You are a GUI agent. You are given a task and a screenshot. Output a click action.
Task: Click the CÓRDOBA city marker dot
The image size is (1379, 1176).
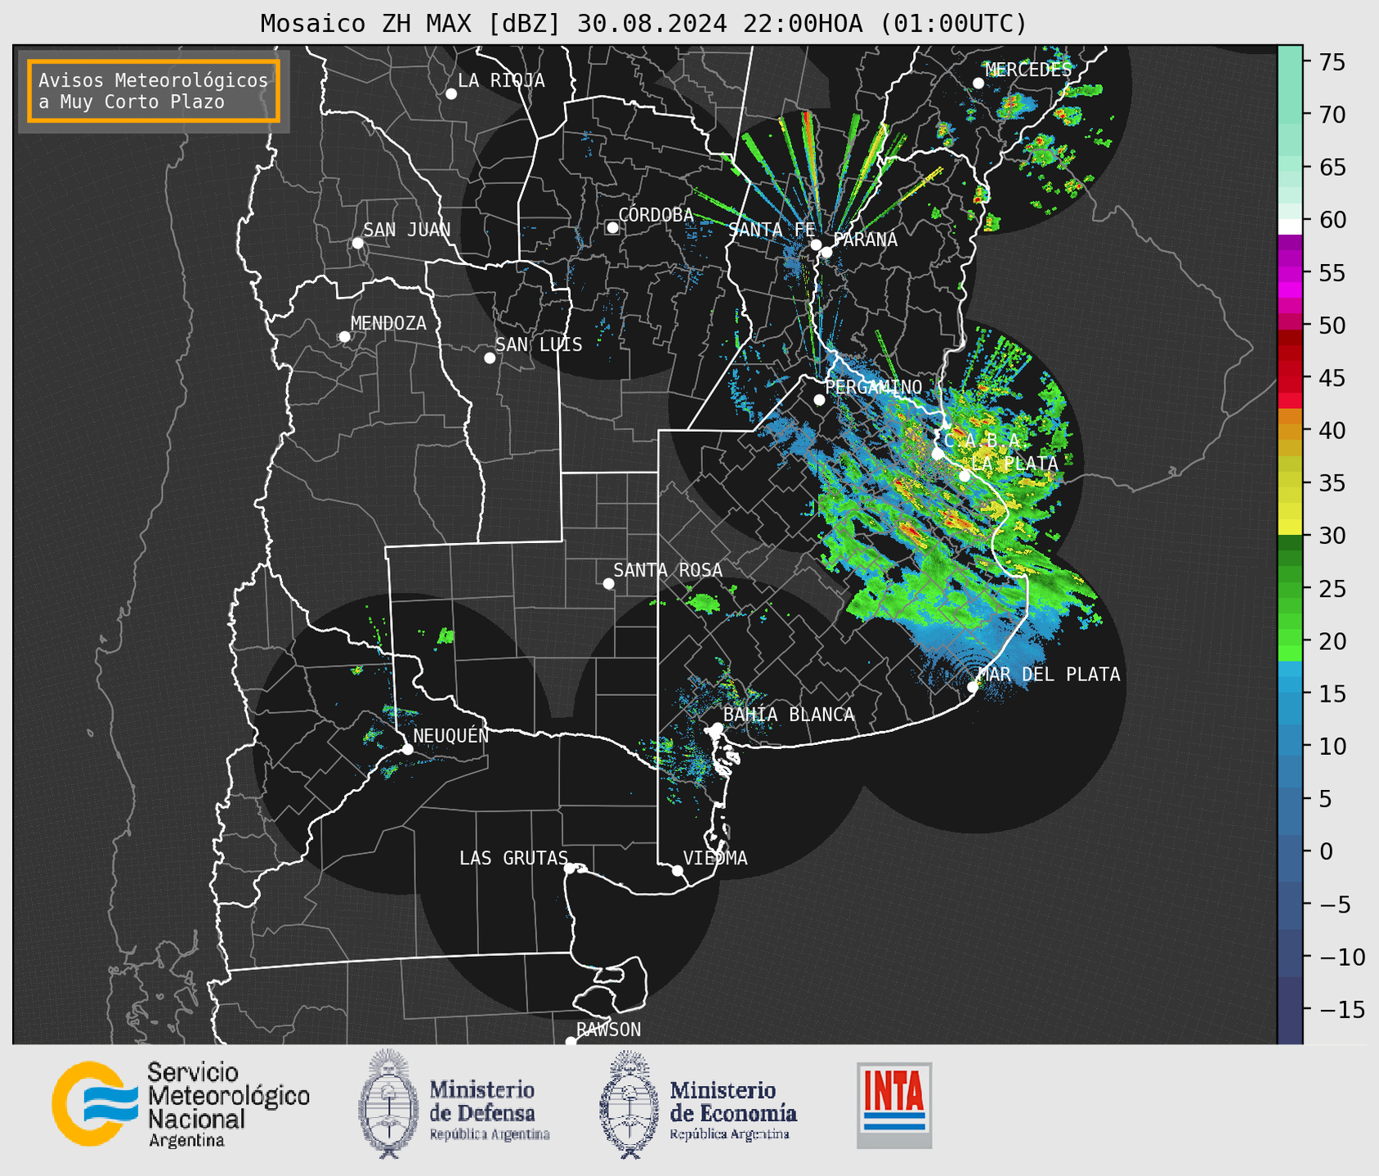pyautogui.click(x=612, y=227)
